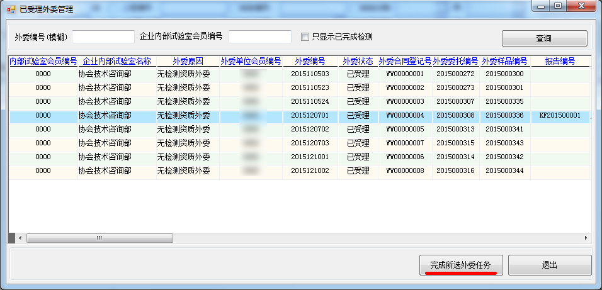Enable 只显示已完成检测 checkbox
The image size is (602, 290).
point(305,36)
